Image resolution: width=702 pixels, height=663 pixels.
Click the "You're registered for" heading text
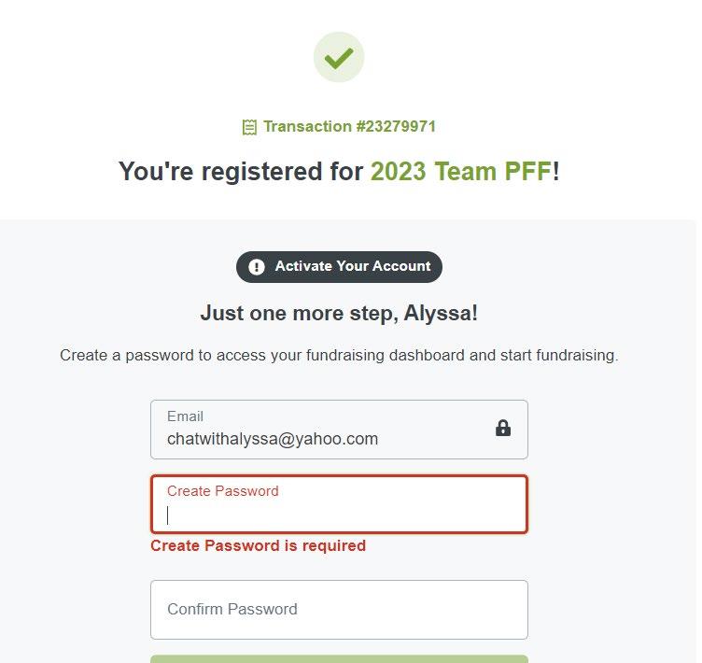point(241,172)
